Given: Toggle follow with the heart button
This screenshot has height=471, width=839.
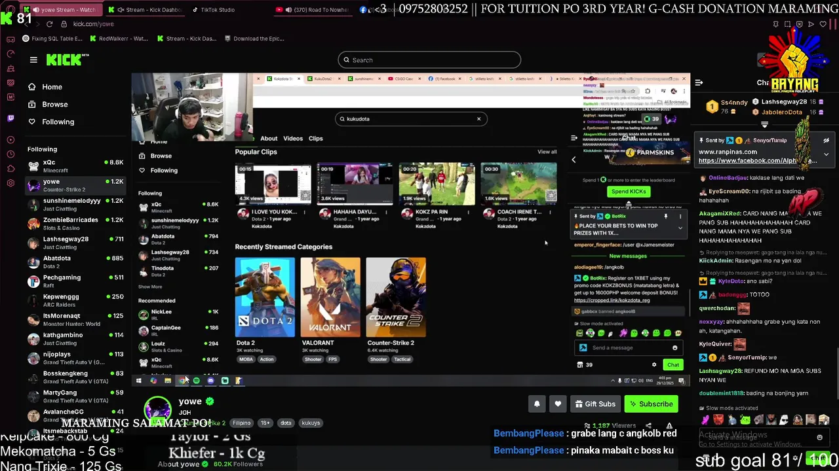Looking at the screenshot, I should point(558,404).
